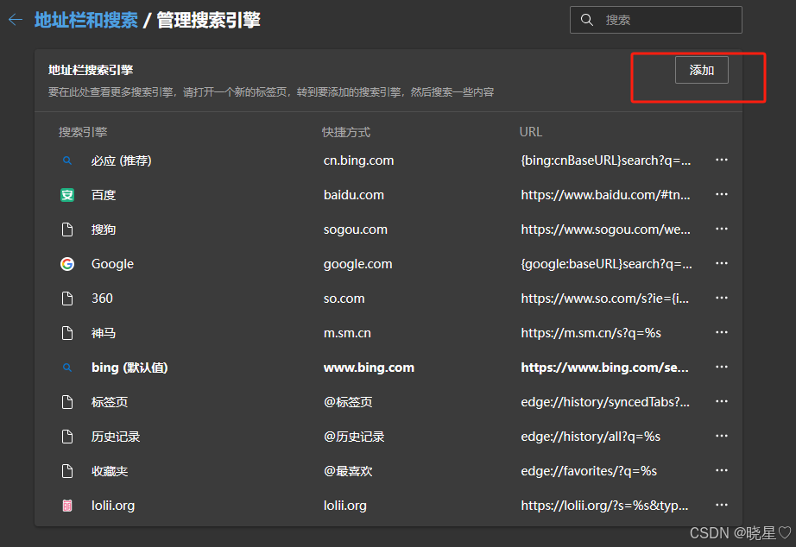This screenshot has height=547, width=796.
Task: Open more actions for 神马 row
Action: click(x=722, y=332)
